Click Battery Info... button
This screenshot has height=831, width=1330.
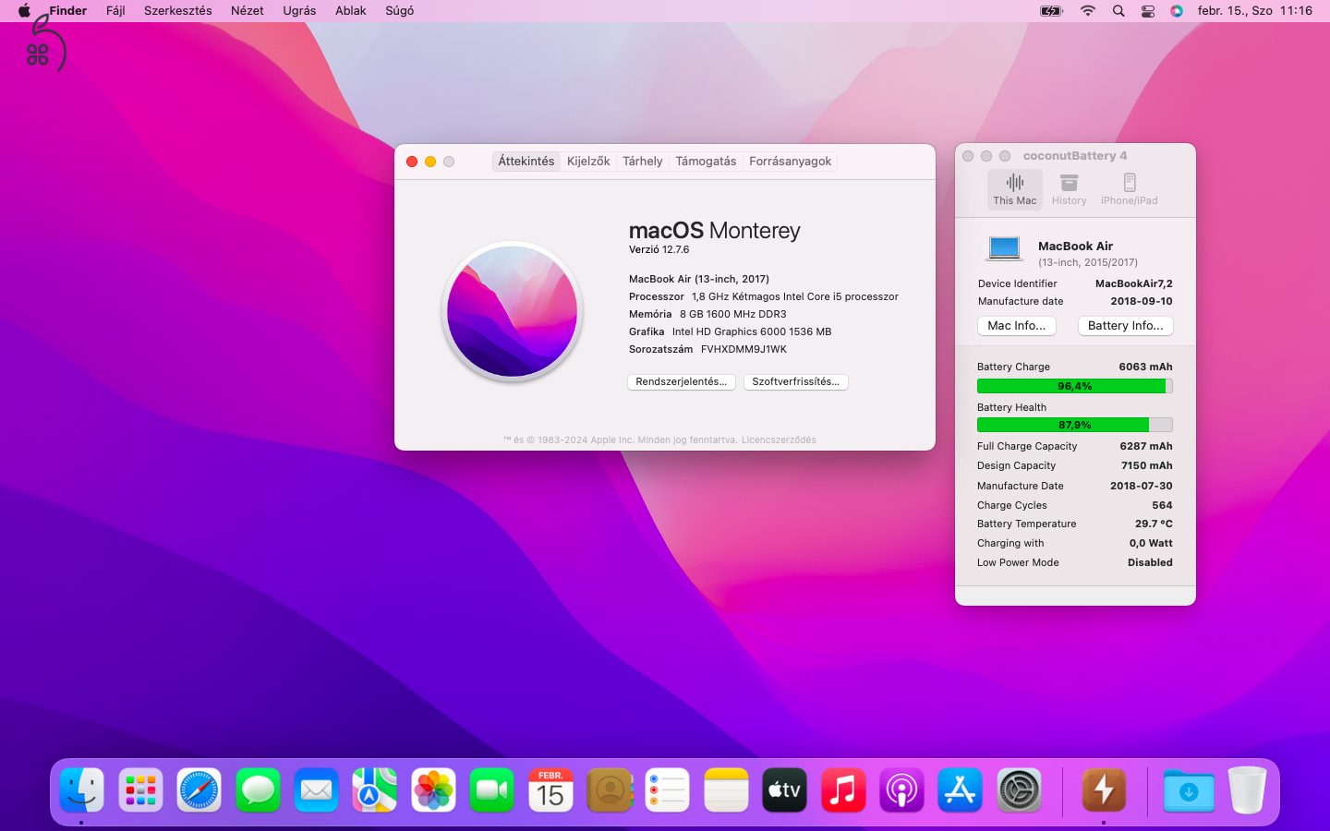1126,325
